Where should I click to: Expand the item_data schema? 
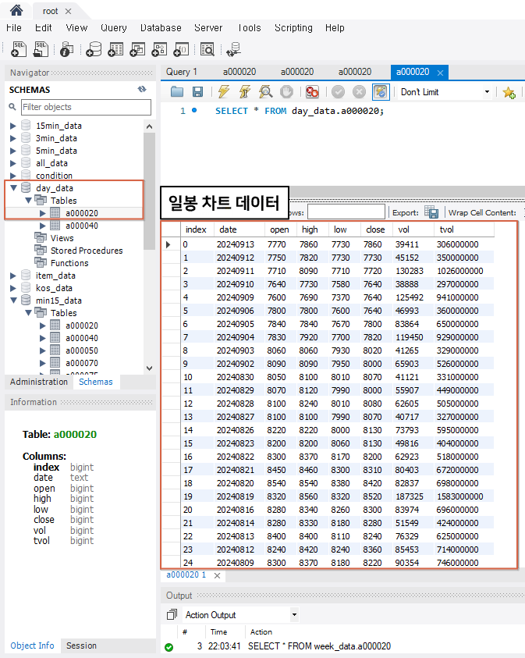coord(13,276)
